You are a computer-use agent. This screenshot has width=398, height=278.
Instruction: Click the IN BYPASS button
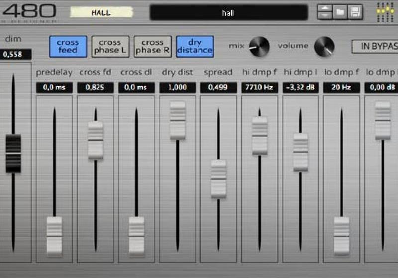pyautogui.click(x=376, y=46)
